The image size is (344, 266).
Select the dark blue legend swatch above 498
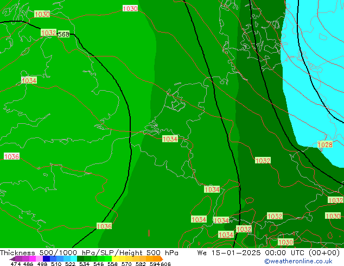[46, 258]
